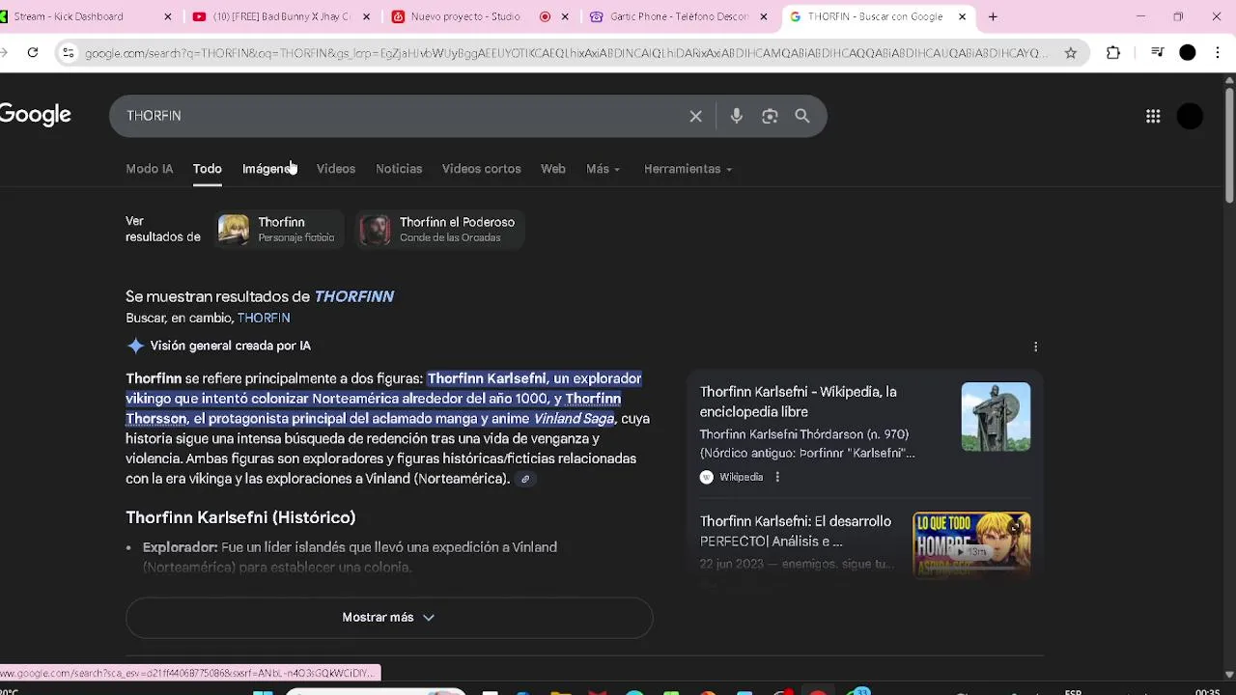Screen dimensions: 1236x695
Task: Open the LO QUE TODO HOMBRE video thumbnail
Action: 971,543
